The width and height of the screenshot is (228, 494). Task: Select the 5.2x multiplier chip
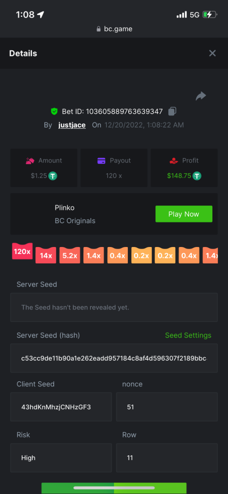(x=70, y=255)
